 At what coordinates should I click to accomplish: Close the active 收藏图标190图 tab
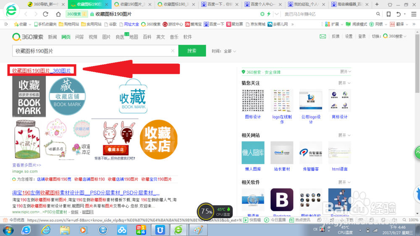coord(107,4)
